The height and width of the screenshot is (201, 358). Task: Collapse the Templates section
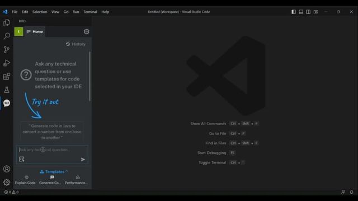point(54,171)
